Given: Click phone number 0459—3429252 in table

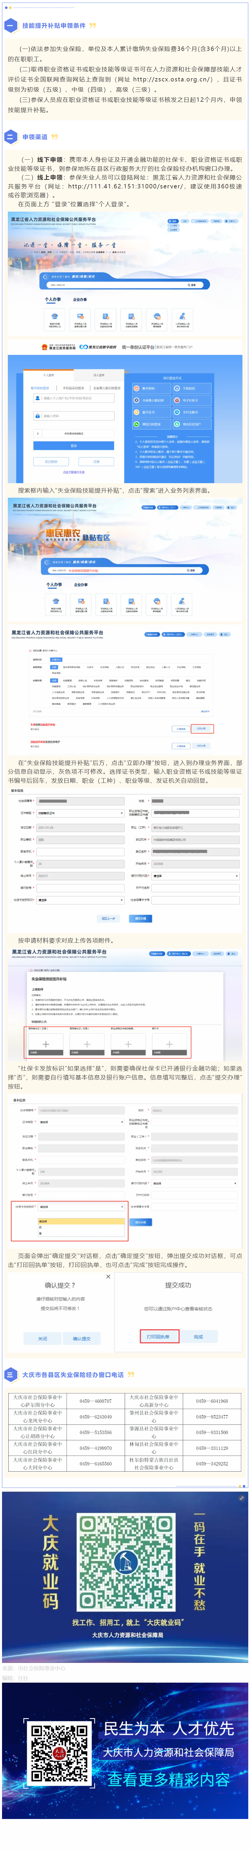Looking at the screenshot, I should [212, 1464].
